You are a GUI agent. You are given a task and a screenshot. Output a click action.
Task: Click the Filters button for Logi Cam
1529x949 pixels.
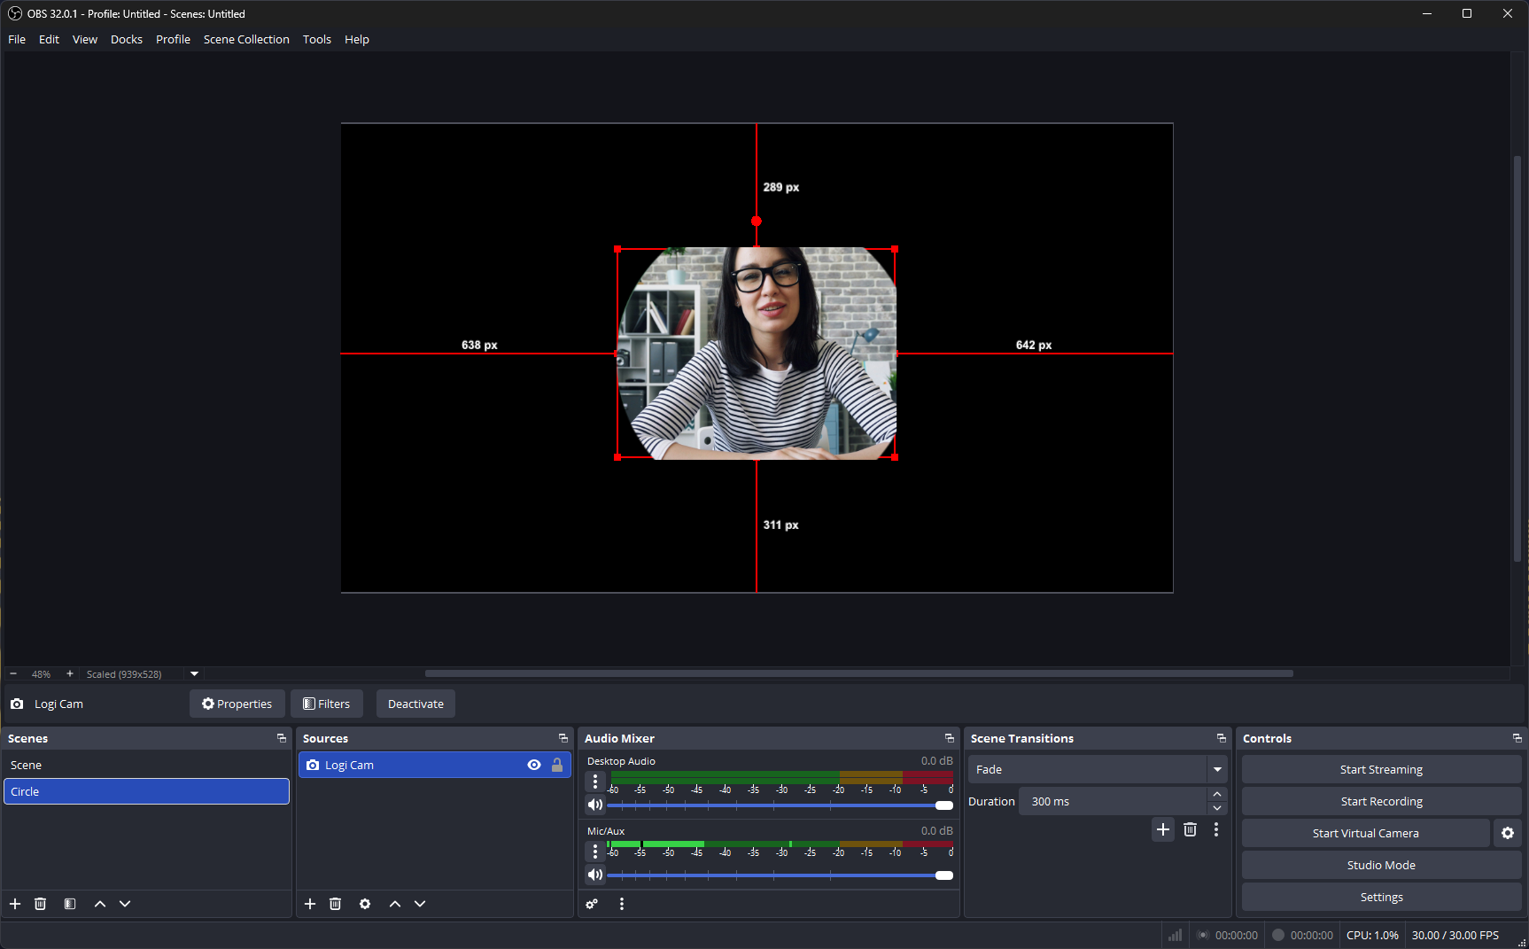click(327, 704)
